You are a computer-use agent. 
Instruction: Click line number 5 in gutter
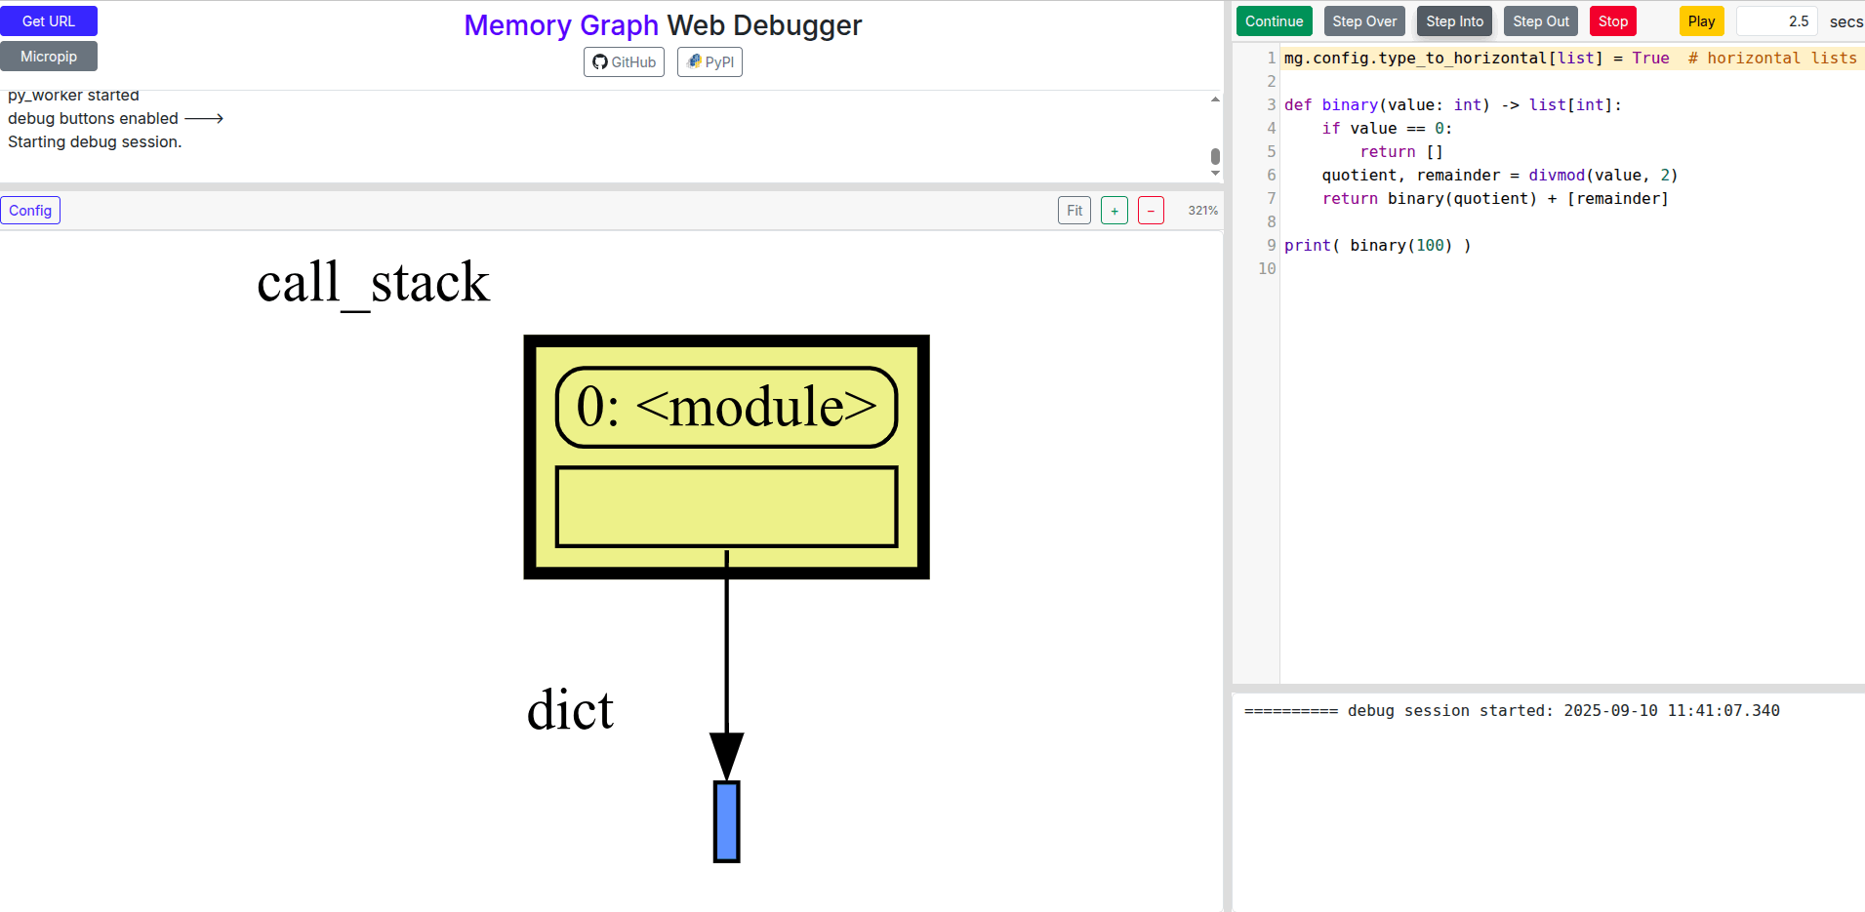coord(1271,152)
